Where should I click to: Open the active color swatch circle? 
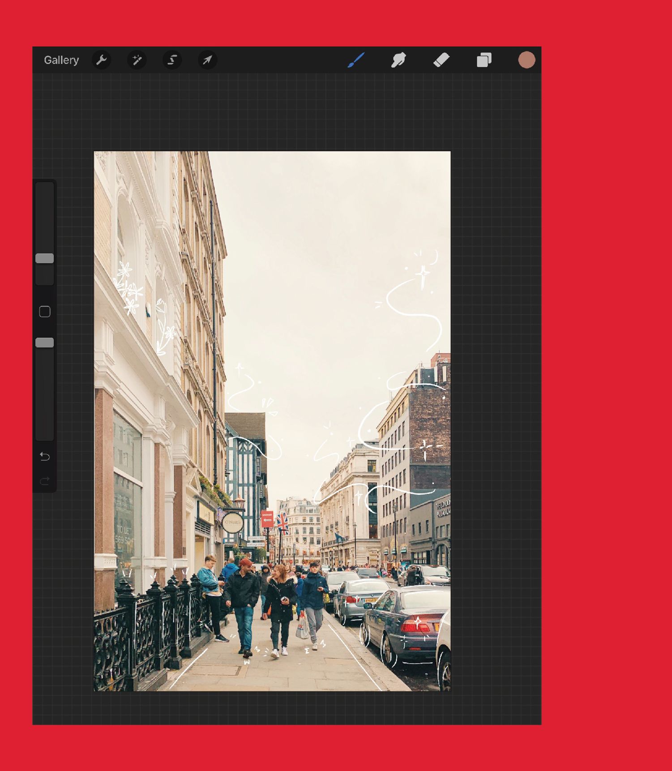point(526,60)
